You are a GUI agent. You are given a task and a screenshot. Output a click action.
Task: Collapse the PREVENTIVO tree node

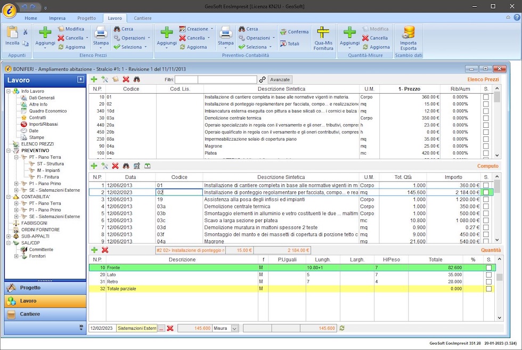pyautogui.click(x=9, y=151)
